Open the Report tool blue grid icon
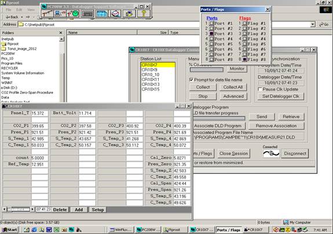This screenshot has height=234, width=333. click(x=102, y=13)
